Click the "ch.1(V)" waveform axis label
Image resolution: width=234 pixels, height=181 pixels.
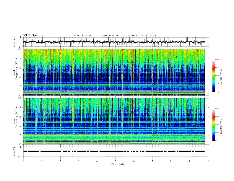click(x=14, y=42)
